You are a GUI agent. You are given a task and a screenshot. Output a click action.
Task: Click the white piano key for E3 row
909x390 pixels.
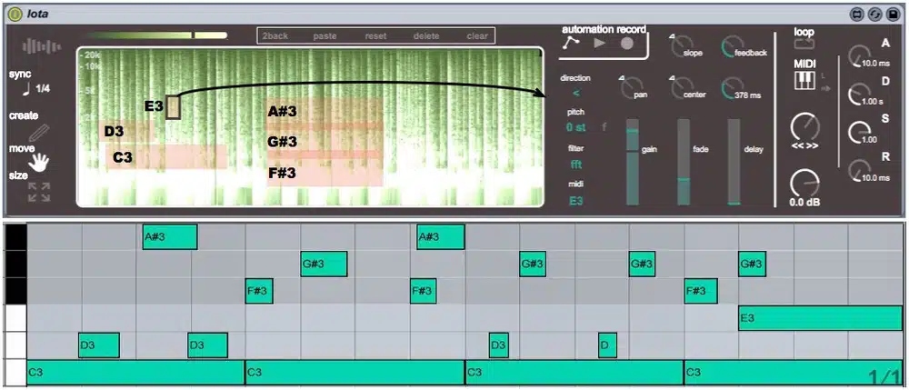(x=15, y=317)
